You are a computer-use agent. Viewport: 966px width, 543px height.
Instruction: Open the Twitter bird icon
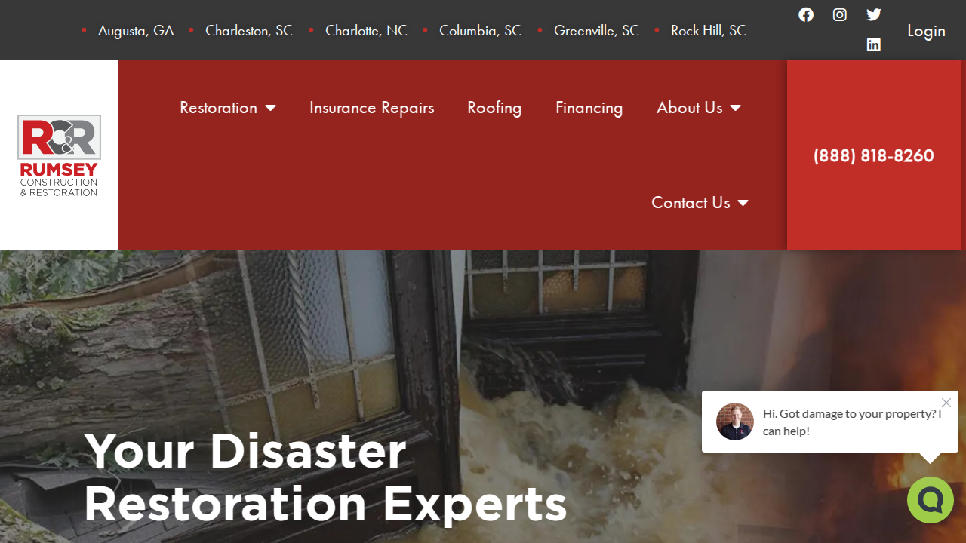(874, 15)
